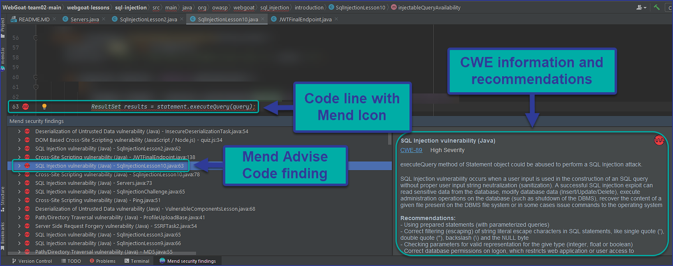Switch to the JWTFinalEndpoint.java tab
Image resolution: width=673 pixels, height=266 pixels.
(305, 19)
